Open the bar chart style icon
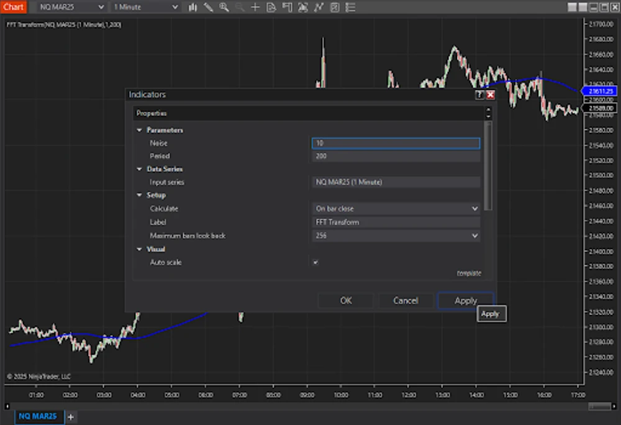 [x=193, y=7]
